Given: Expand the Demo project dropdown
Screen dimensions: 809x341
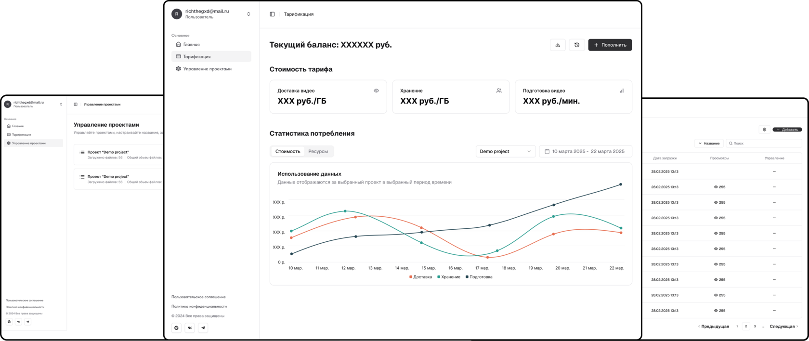Looking at the screenshot, I should (505, 151).
